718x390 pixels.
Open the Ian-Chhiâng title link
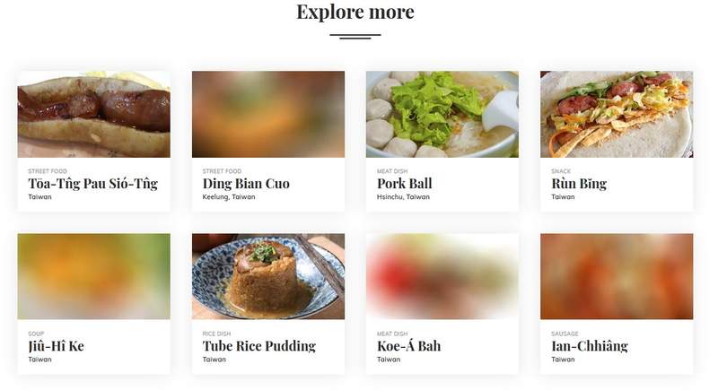[x=590, y=346]
